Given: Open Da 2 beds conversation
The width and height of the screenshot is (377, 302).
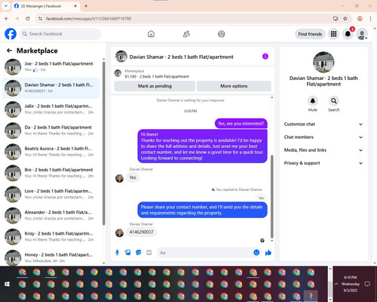Looking at the screenshot, I should pyautogui.click(x=51, y=131).
